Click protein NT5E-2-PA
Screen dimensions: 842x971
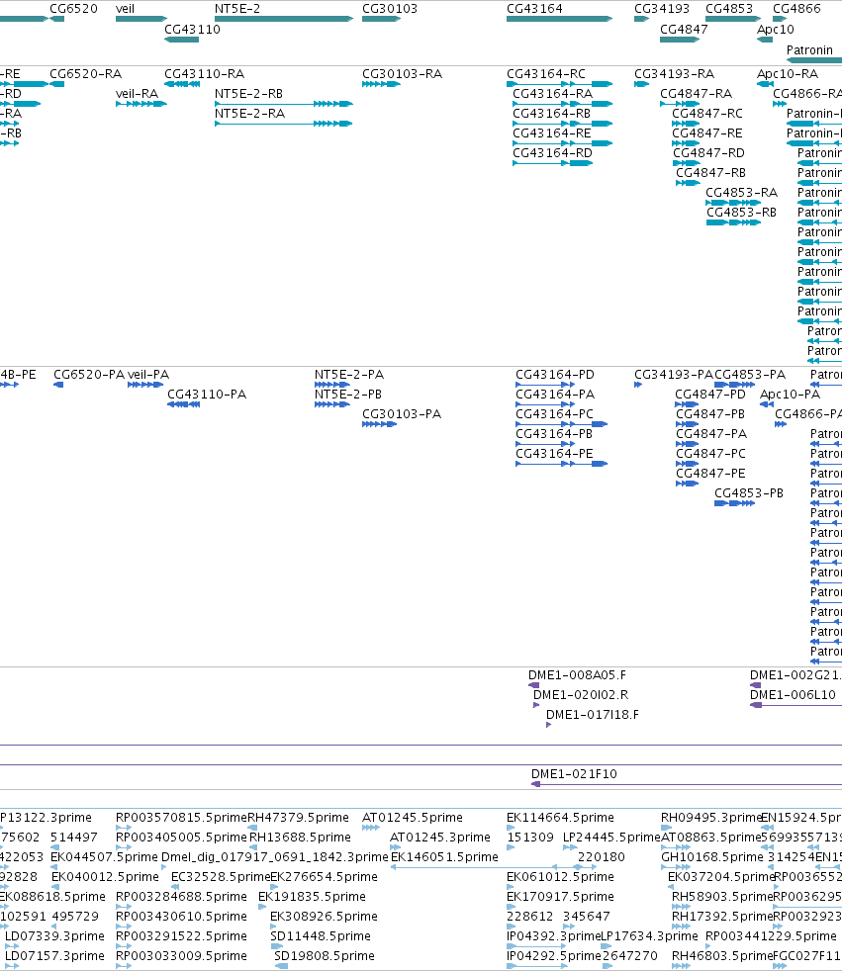click(x=349, y=375)
